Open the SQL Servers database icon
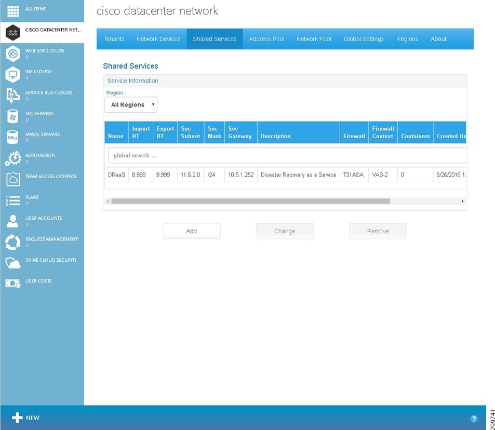This screenshot has height=430, width=495. pyautogui.click(x=13, y=116)
